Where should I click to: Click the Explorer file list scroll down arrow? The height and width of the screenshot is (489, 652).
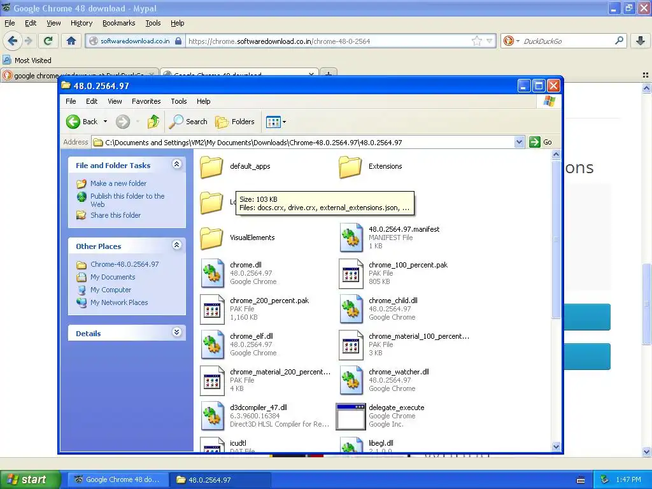tap(556, 446)
